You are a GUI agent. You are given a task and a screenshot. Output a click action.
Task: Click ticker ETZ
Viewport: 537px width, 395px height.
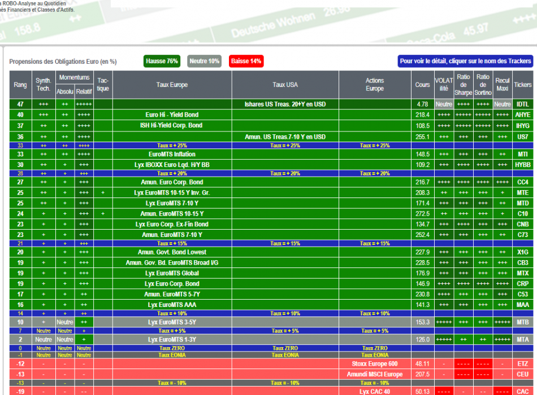[523, 364]
